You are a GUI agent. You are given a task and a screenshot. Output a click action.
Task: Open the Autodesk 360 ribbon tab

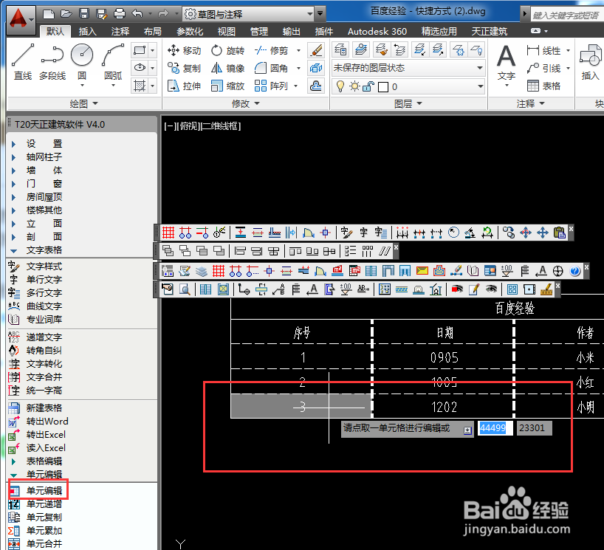[377, 31]
